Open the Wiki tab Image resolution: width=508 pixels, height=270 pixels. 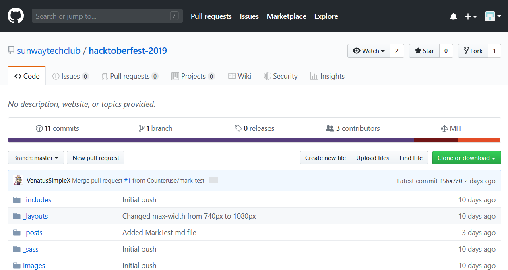[x=240, y=76]
